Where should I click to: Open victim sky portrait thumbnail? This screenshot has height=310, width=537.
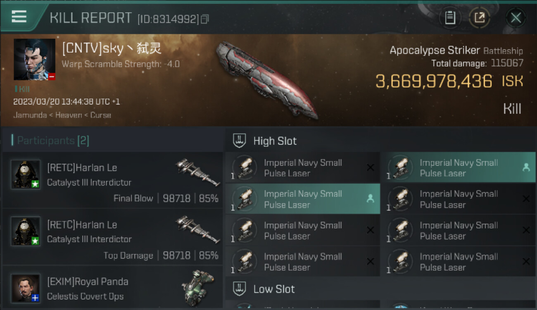[x=34, y=60]
